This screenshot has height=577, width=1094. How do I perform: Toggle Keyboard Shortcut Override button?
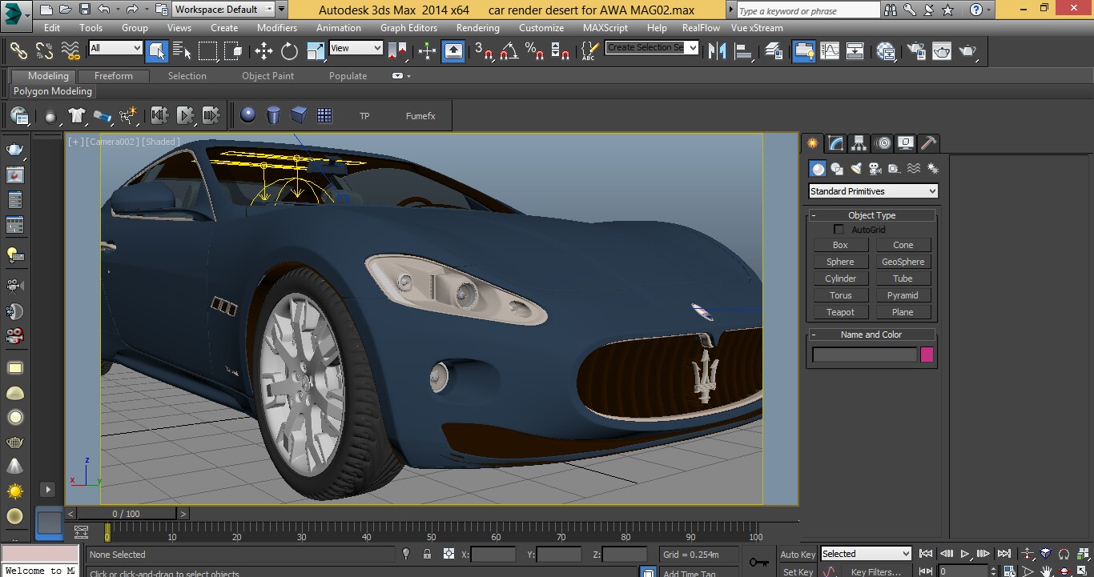pyautogui.click(x=453, y=50)
